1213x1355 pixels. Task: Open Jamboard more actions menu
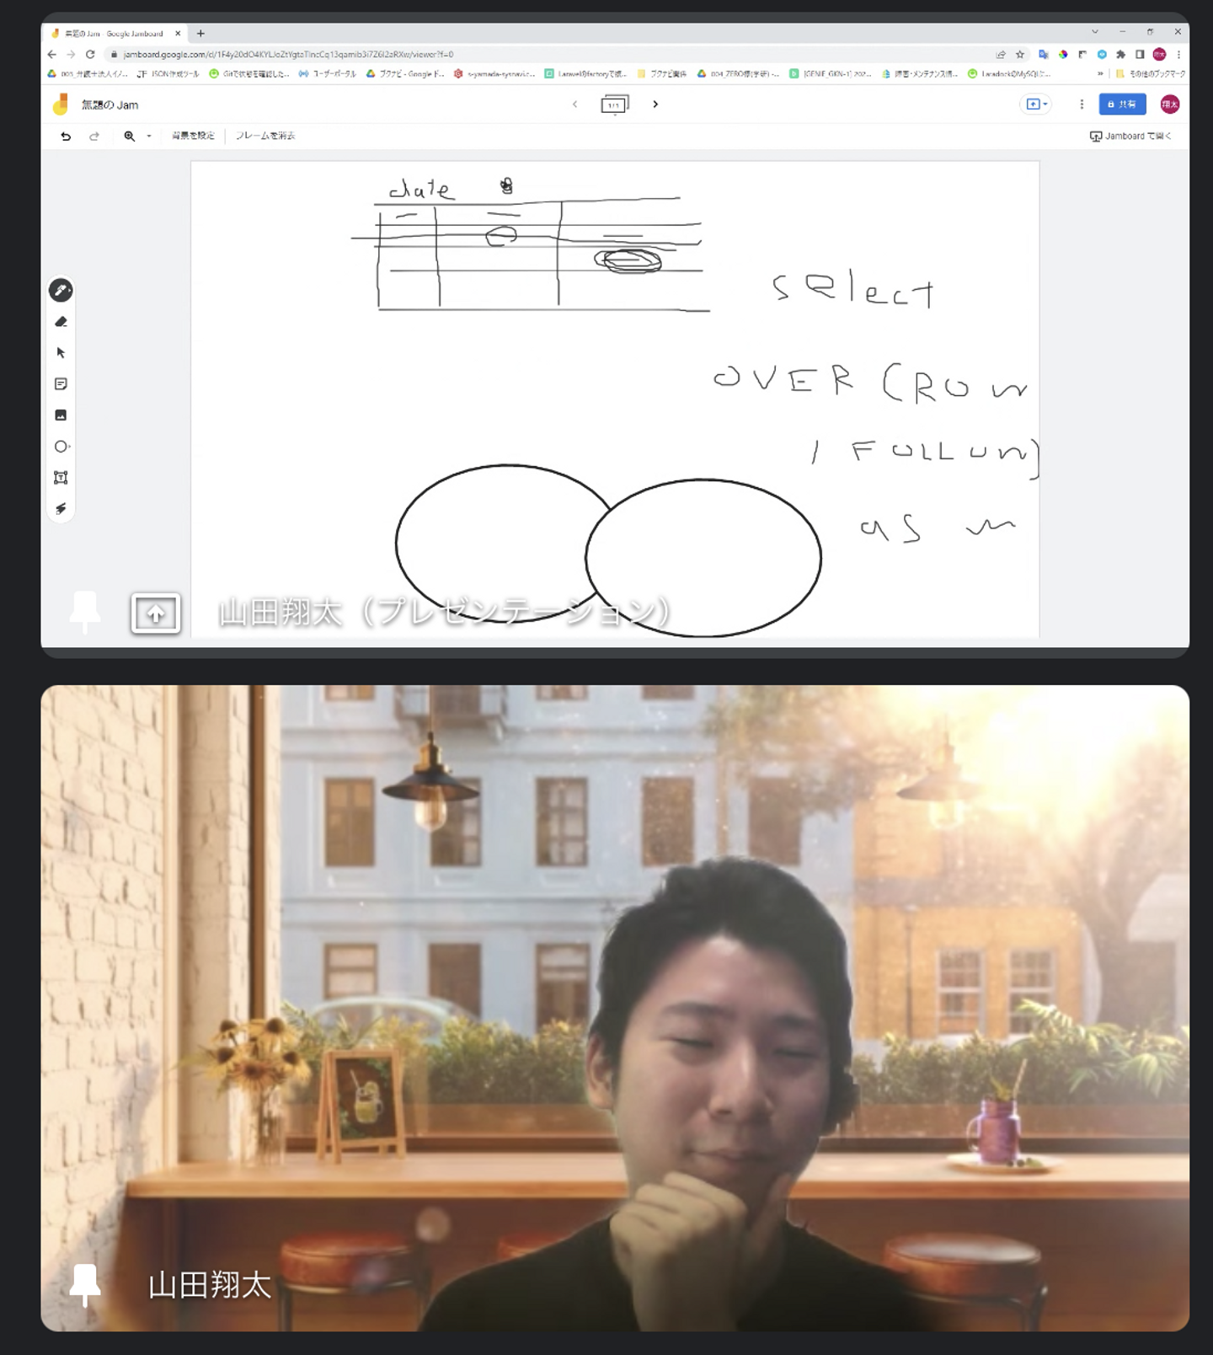pyautogui.click(x=1082, y=104)
